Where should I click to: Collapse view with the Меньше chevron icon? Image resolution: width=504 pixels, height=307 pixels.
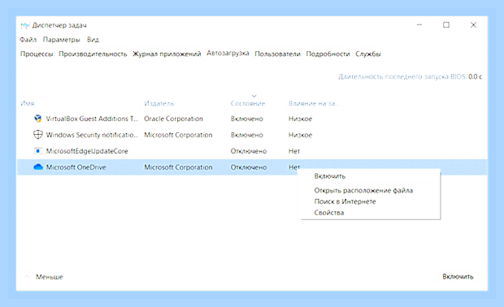point(28,276)
